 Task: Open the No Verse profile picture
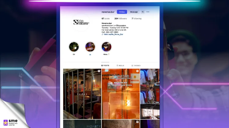[x=81, y=22]
